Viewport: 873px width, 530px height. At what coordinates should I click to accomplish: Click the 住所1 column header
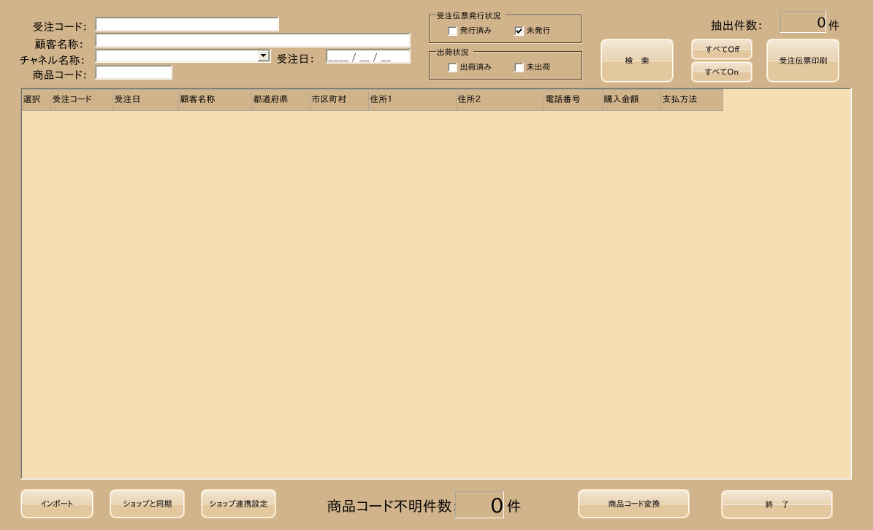click(412, 99)
